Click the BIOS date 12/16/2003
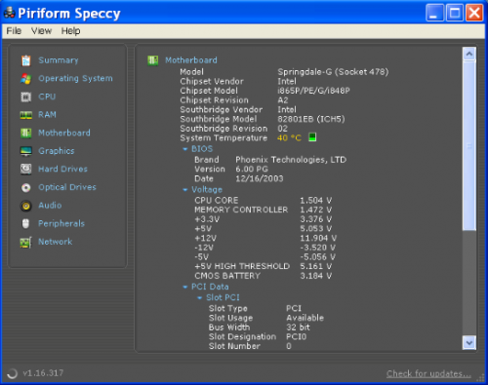488x385 pixels. [260, 178]
